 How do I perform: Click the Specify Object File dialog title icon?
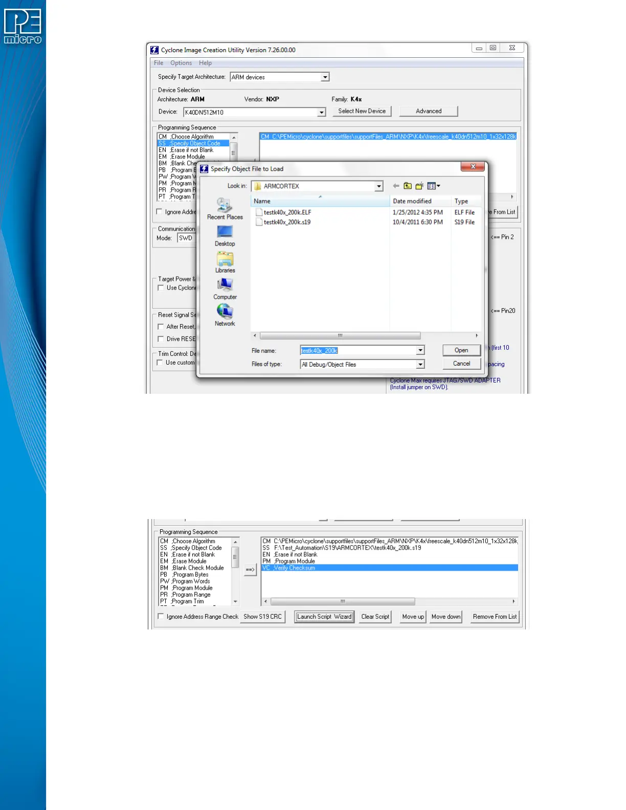(204, 169)
